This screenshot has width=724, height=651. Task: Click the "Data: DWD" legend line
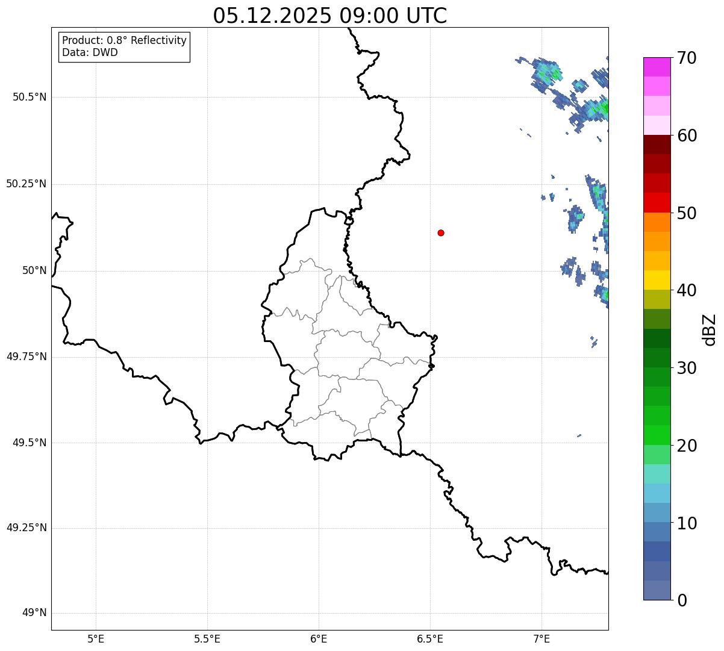click(90, 52)
